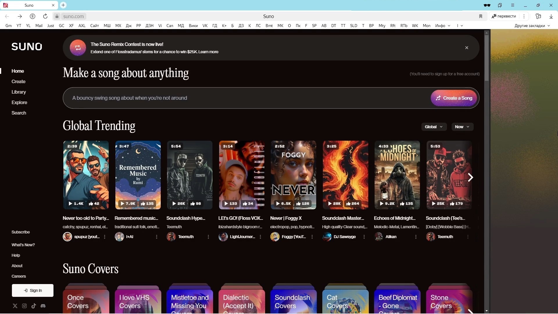Viewport: 558px width, 314px height.
Task: Like the Never | Foggy X song
Action: 303,204
